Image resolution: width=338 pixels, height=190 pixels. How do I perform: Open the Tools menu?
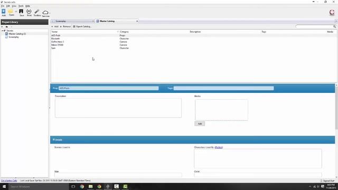(21, 6)
